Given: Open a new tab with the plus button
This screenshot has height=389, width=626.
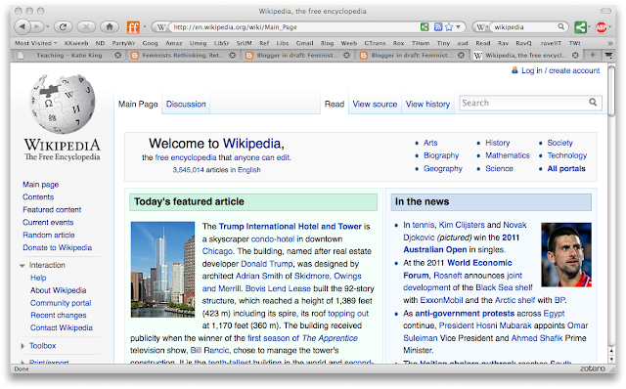Looking at the screenshot, I should point(593,55).
